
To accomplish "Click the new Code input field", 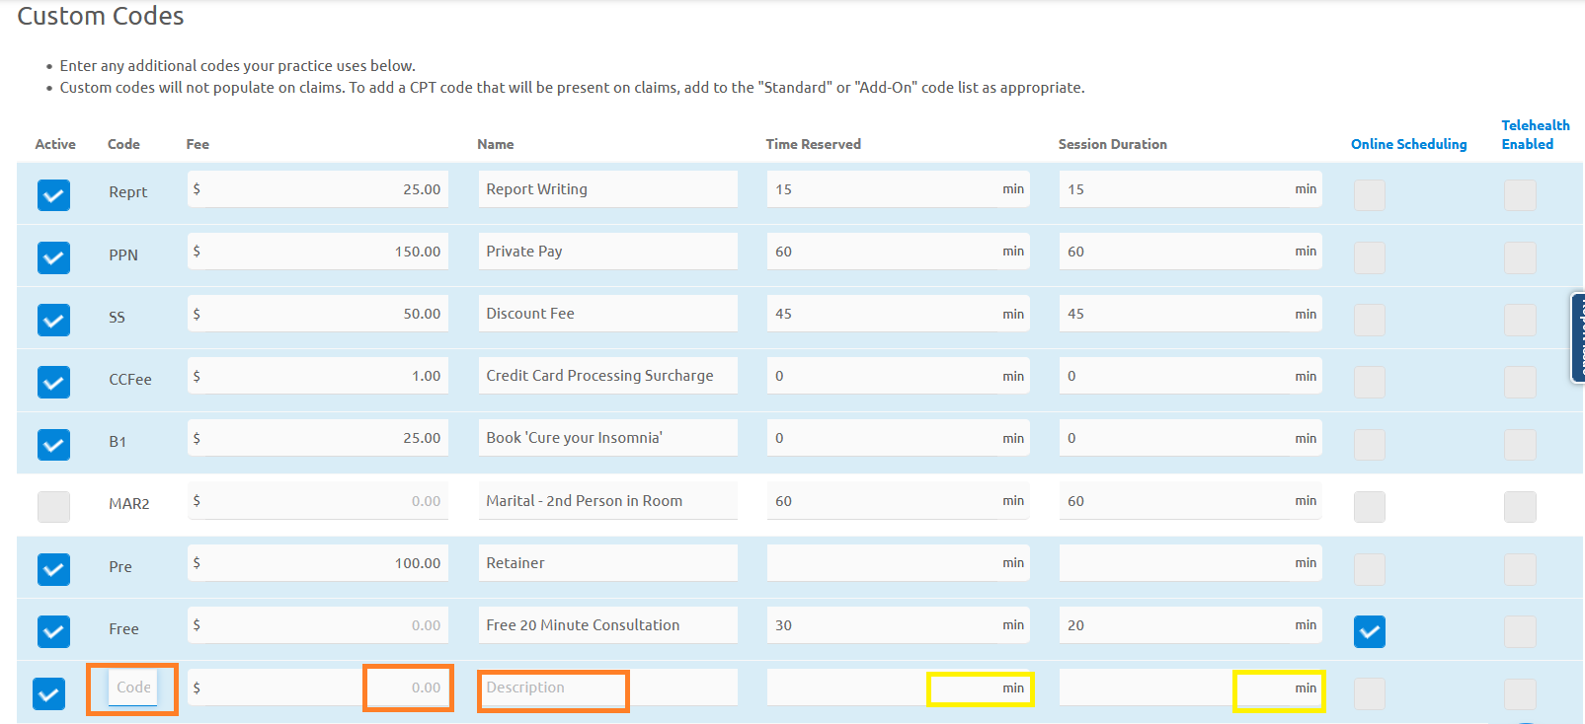I will pos(132,688).
